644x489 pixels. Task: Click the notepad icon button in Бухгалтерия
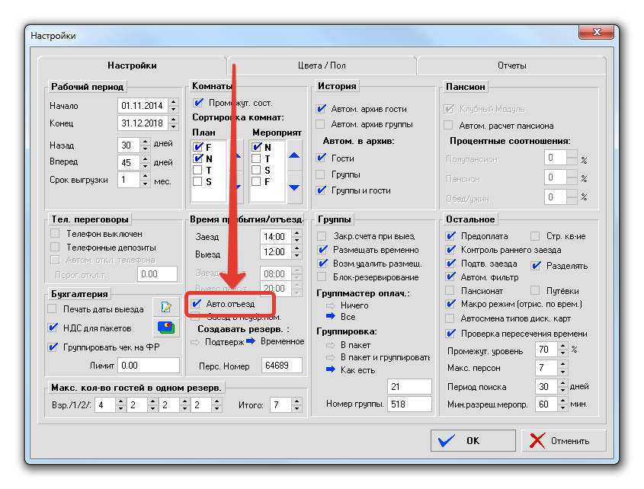point(165,307)
